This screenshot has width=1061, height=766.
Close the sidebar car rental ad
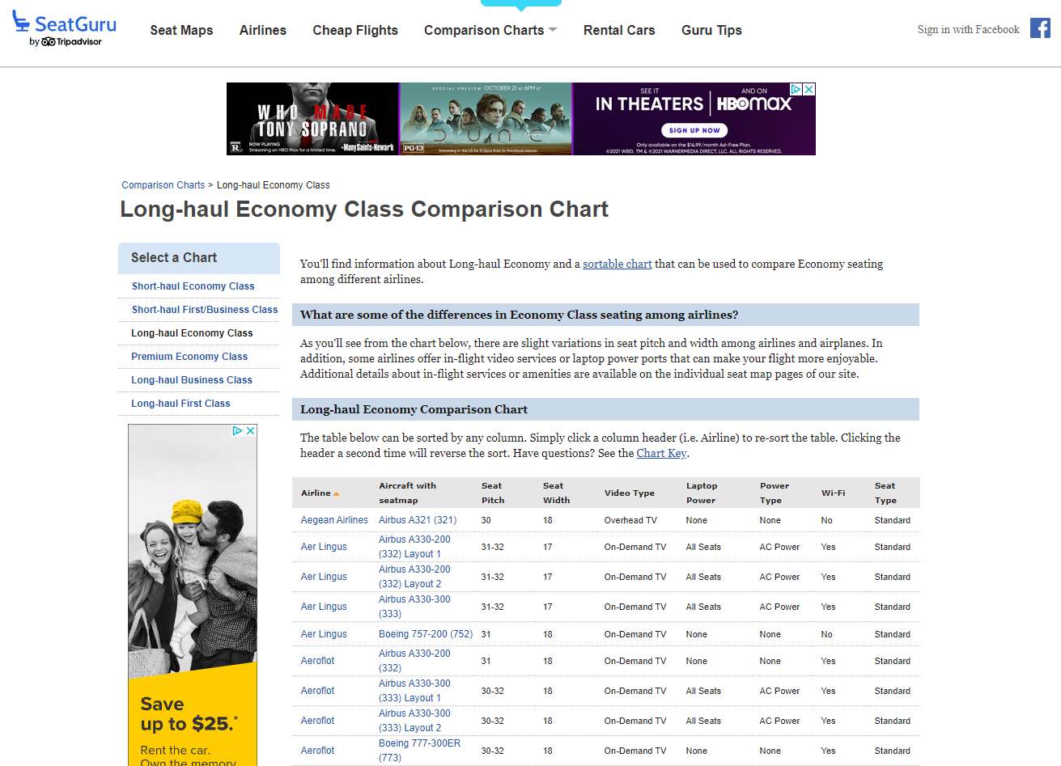click(251, 430)
